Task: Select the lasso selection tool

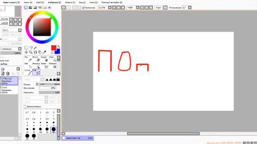Action: pos(31,48)
